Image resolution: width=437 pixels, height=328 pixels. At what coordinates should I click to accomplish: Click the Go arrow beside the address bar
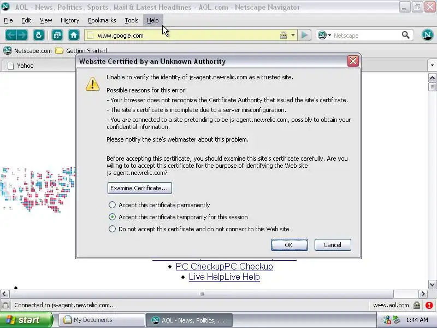pyautogui.click(x=304, y=35)
